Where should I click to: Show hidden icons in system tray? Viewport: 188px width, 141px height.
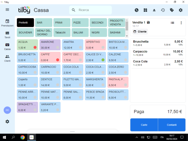pos(137,137)
